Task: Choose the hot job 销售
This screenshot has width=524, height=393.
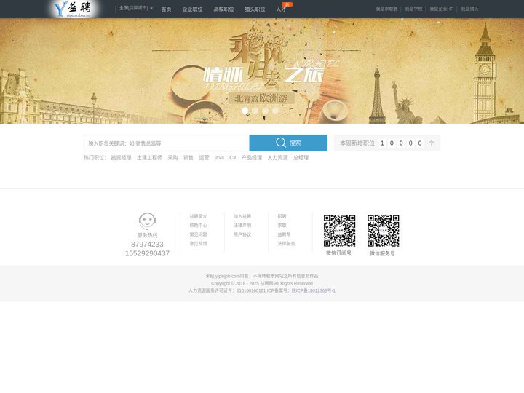Action: coord(188,158)
